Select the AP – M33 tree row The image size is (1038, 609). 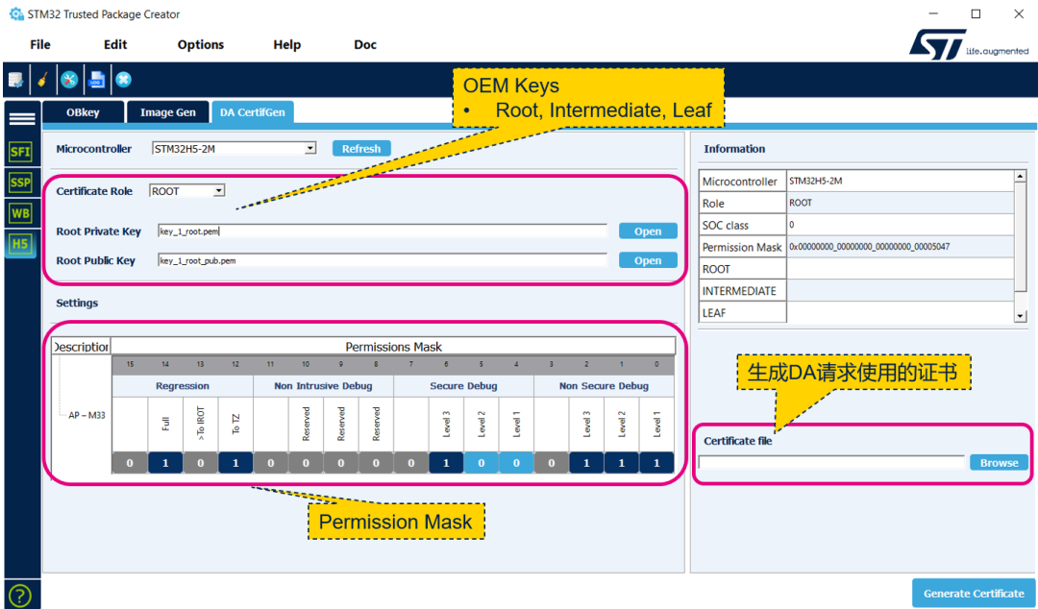[x=86, y=415]
